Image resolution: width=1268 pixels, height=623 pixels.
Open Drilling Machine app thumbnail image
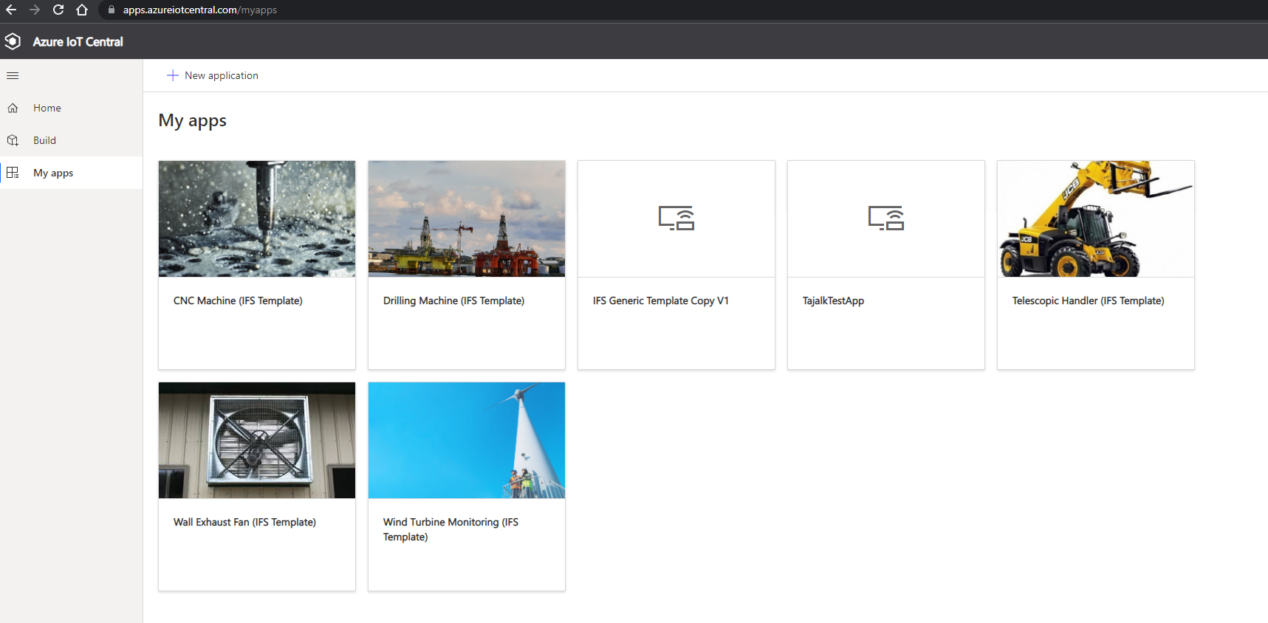[x=467, y=218]
